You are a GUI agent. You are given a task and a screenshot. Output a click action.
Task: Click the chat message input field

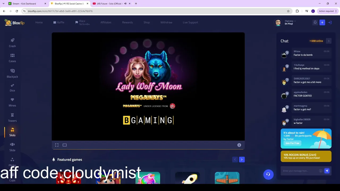click(300, 171)
